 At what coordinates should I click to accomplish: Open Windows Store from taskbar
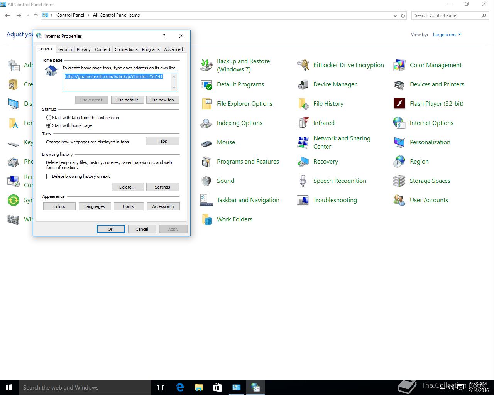coord(217,387)
